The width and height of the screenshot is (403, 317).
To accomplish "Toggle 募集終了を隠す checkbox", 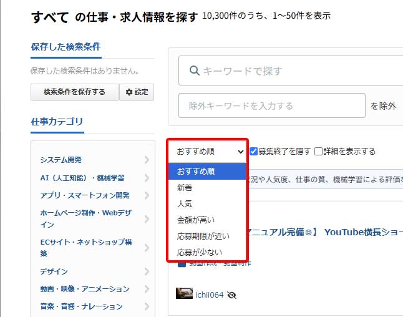I will pos(254,151).
